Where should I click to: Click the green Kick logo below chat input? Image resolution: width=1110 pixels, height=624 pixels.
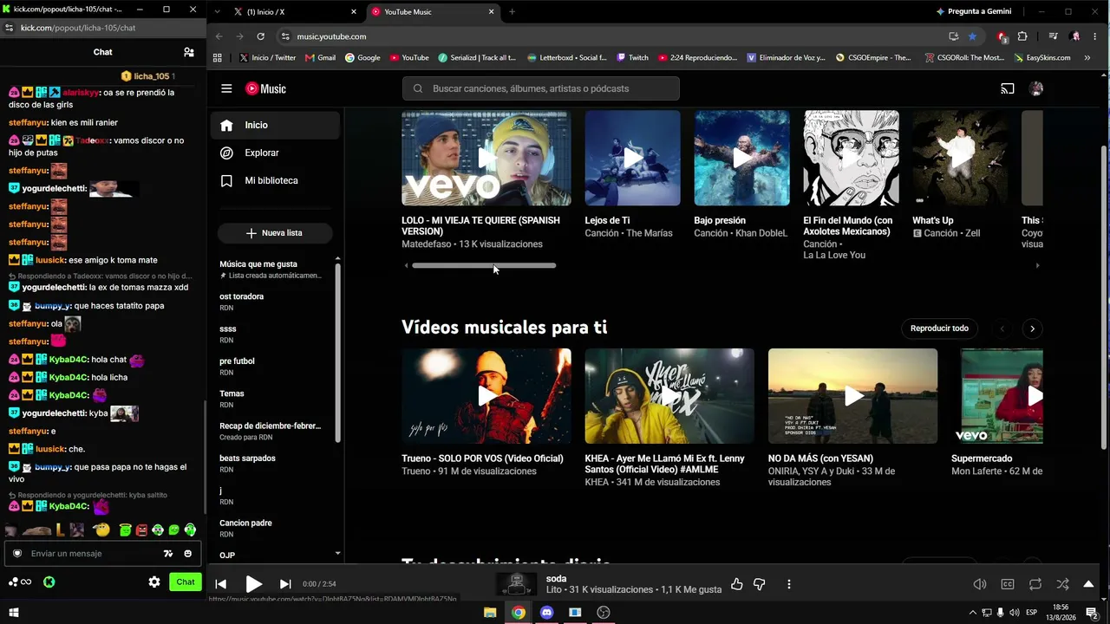tap(49, 582)
